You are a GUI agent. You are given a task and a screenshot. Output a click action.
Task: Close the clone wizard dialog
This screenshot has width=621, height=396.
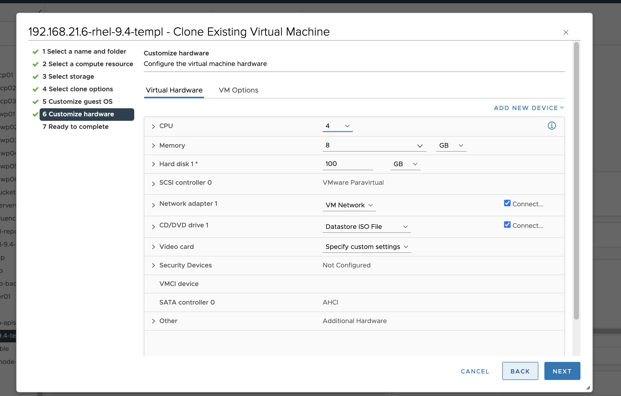click(x=566, y=32)
